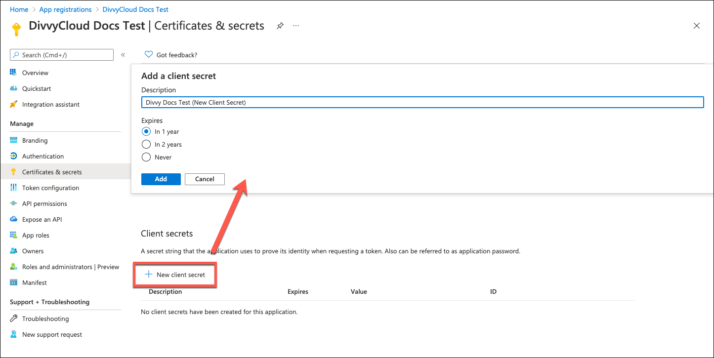Click the Owners people icon
The width and height of the screenshot is (714, 358).
pos(13,251)
